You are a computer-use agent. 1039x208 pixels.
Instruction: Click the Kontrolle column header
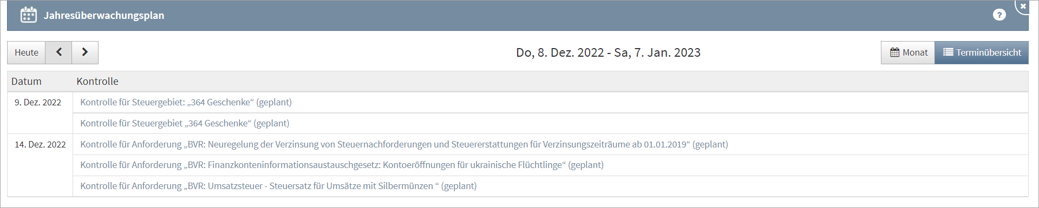(x=97, y=82)
